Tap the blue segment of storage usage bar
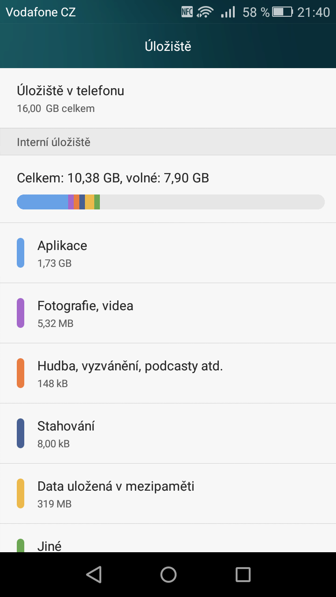Viewport: 336px width, 597px height. click(42, 202)
